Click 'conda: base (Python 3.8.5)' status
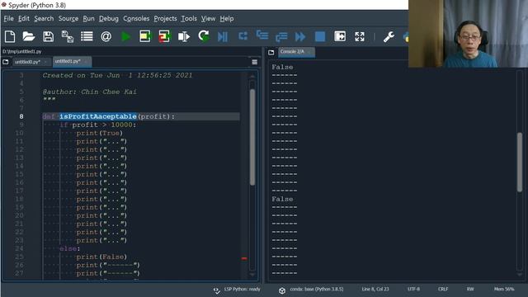 pos(317,290)
